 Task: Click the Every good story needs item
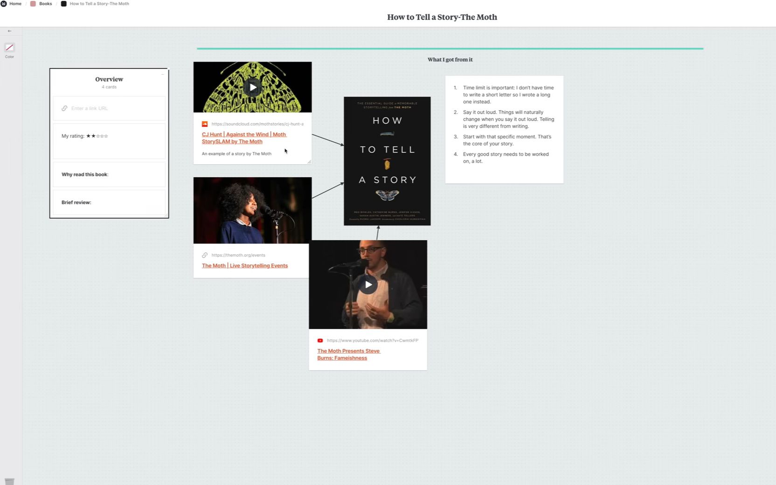coord(506,158)
